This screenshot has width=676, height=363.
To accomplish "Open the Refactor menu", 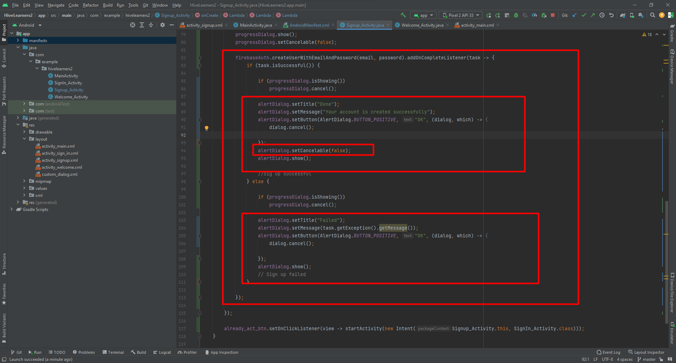I will point(90,5).
